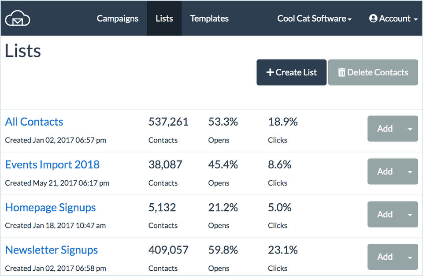Click the cloud envelope logo icon
The image size is (423, 276).
[18, 19]
